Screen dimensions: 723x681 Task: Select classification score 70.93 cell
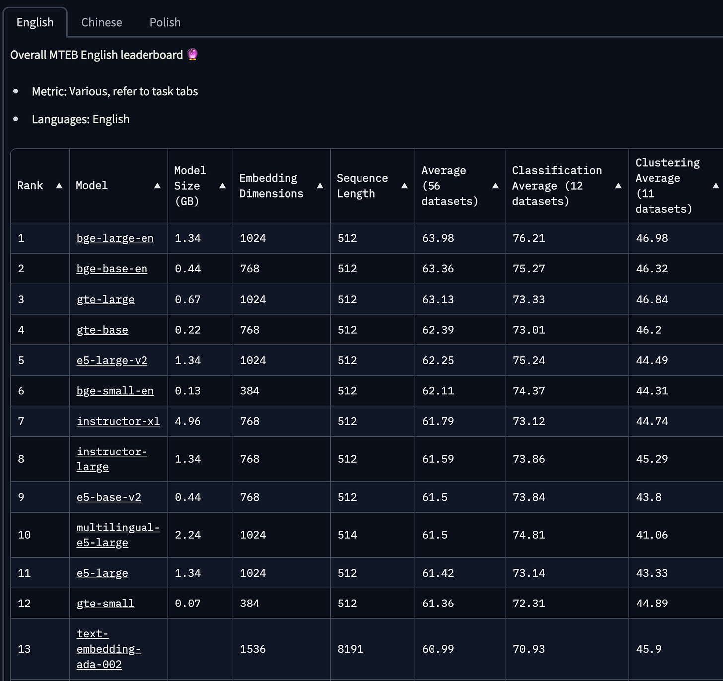point(567,649)
